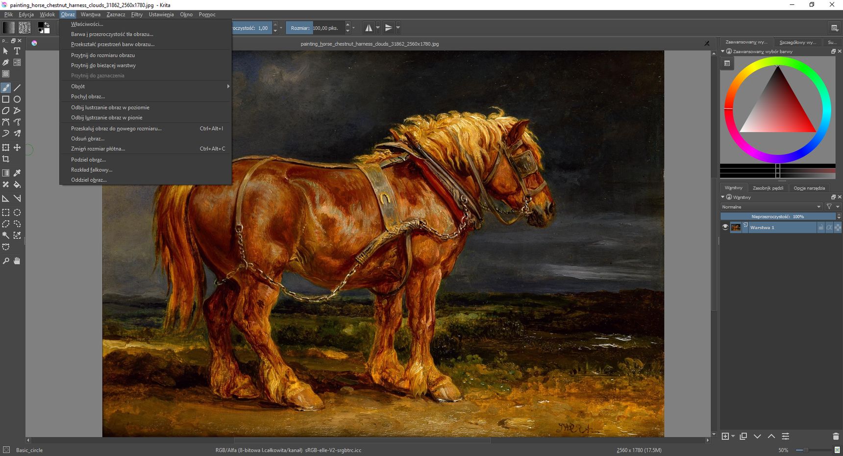Select the Pan hand tool

point(17,261)
